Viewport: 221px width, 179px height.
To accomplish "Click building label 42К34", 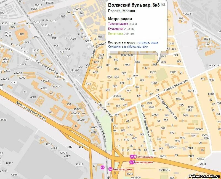I will point(63,153).
